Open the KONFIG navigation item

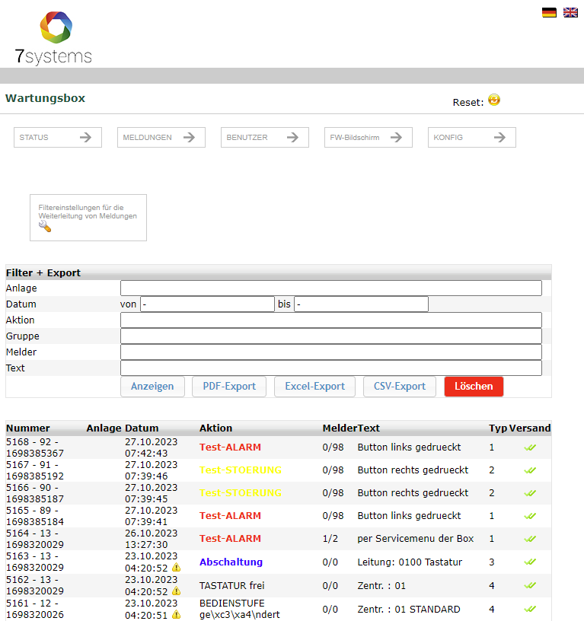click(x=472, y=138)
